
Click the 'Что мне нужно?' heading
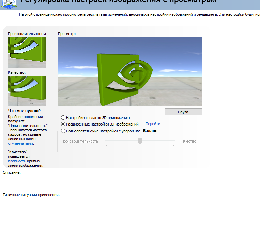point(25,111)
